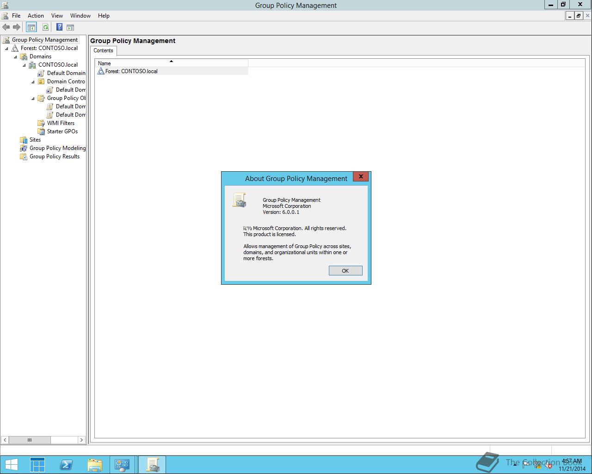Click the Domains folder icon in tree

pyautogui.click(x=24, y=56)
